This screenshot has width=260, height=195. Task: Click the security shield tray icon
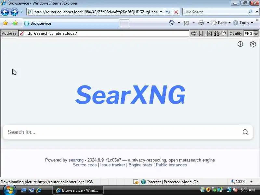coord(208,189)
